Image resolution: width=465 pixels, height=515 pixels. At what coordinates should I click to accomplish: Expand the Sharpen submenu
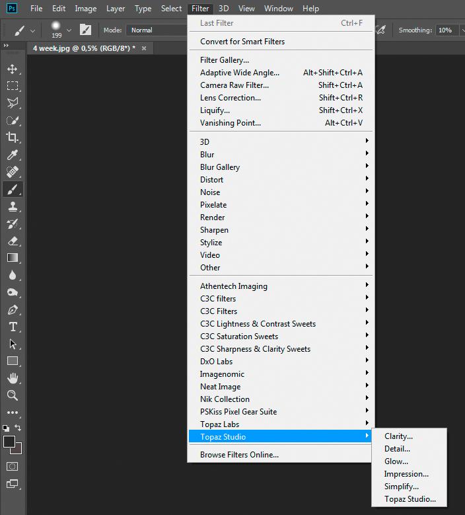click(281, 230)
